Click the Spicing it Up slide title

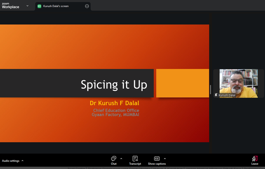pos(114,84)
